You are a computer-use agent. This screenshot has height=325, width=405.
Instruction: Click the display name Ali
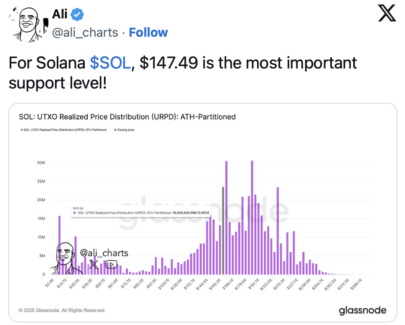(x=59, y=14)
